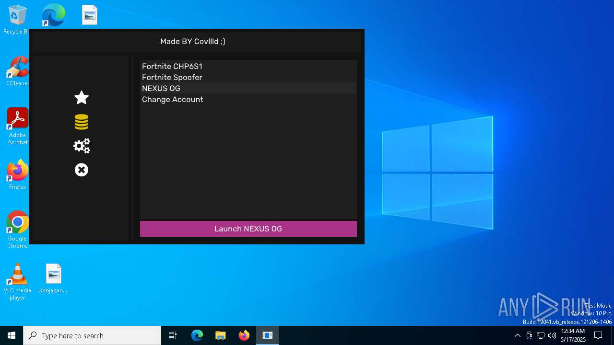The height and width of the screenshot is (345, 614).
Task: Open VLC media player desktop shortcut
Action: 18,282
